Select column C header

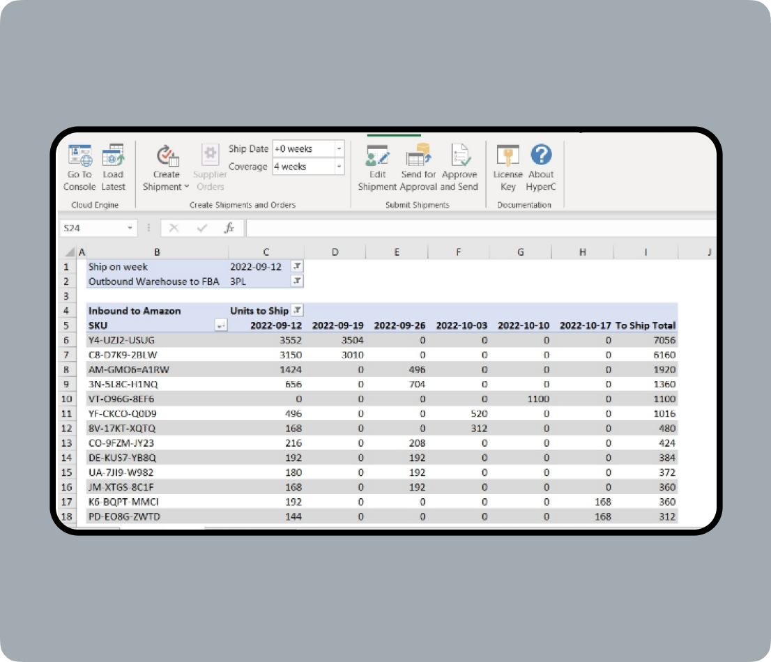click(x=266, y=252)
